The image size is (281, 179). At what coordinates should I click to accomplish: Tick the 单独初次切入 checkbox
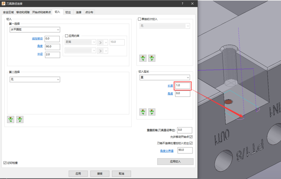point(139,19)
